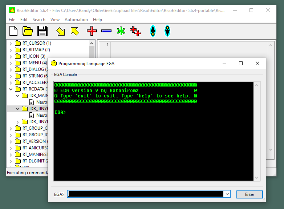Close the Programming Language EGA dialog
The image size is (284, 209).
[257, 63]
